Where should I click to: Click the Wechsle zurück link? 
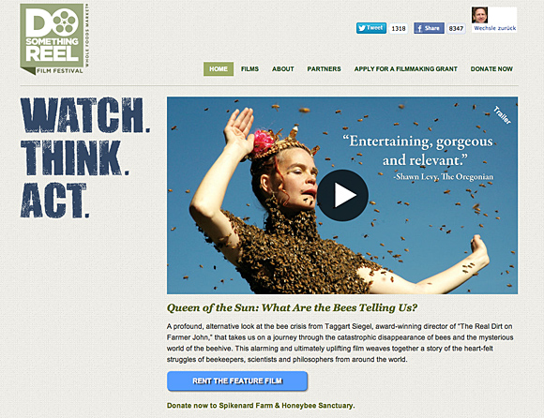pos(494,28)
